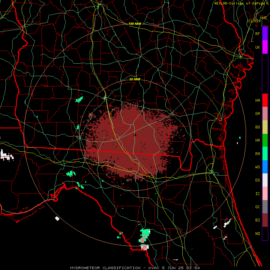This screenshot has height=270, width=270.
Task: Click the white DS legend swatch
Action: pos(265,180)
